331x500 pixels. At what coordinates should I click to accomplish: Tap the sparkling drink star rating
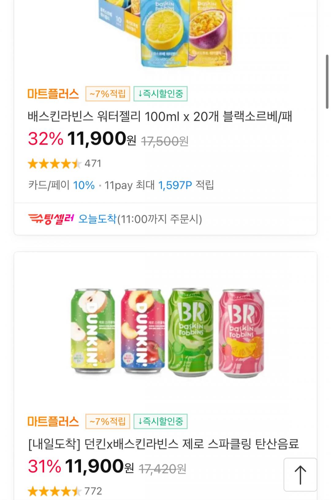pyautogui.click(x=55, y=491)
